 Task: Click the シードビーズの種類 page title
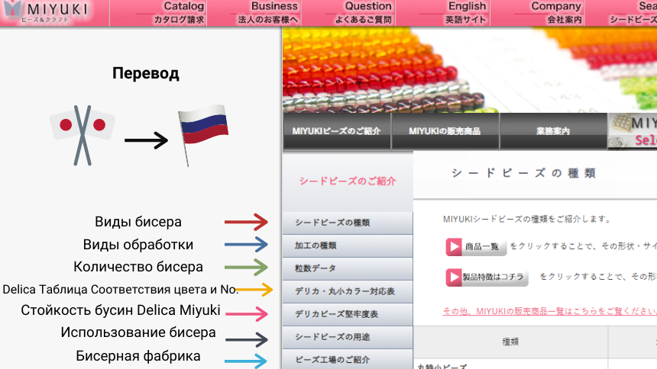coord(524,173)
